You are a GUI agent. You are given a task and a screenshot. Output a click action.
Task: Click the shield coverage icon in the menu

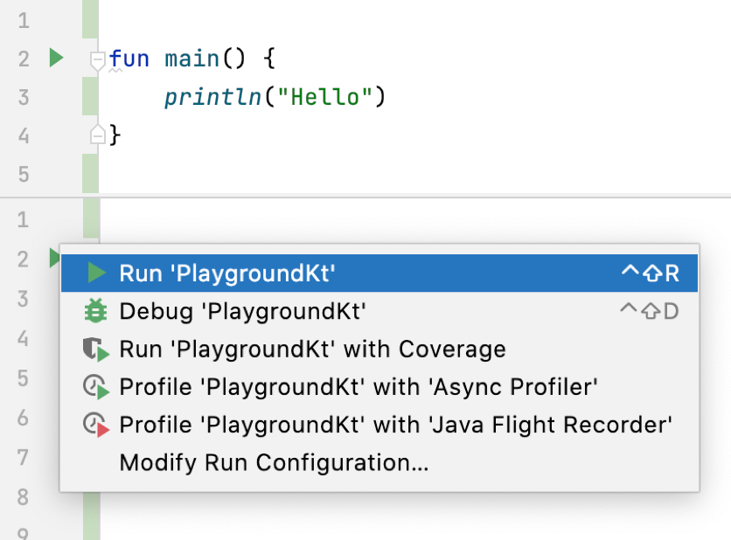[x=94, y=350]
